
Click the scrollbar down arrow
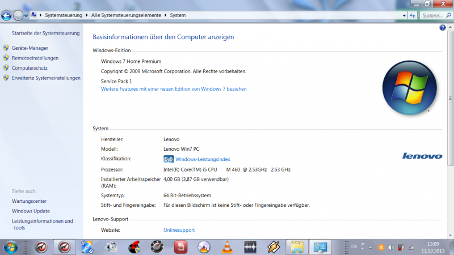[450, 235]
